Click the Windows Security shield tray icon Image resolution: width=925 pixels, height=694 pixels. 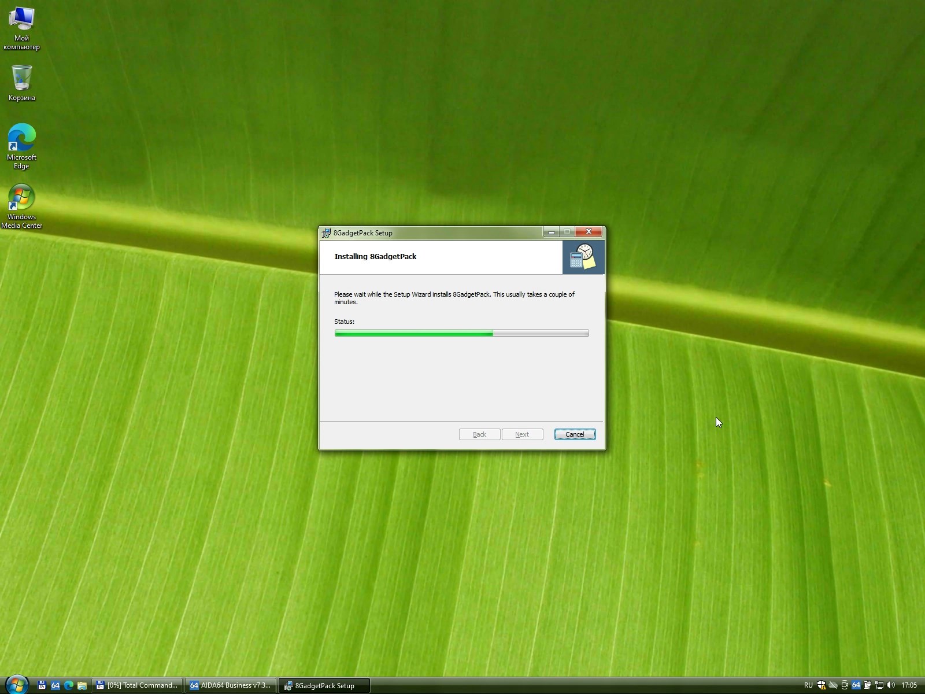[x=822, y=685]
